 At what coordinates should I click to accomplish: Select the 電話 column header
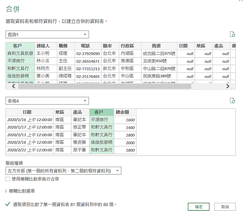tap(88, 46)
